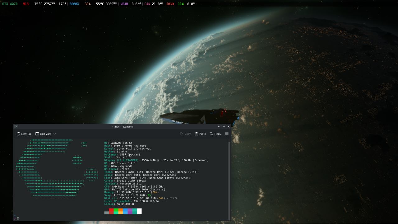Click the Split View button

[x=44, y=134]
